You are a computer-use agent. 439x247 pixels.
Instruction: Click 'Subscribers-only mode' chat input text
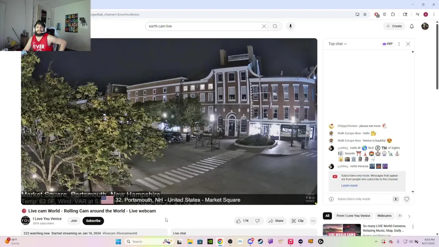[354, 199]
